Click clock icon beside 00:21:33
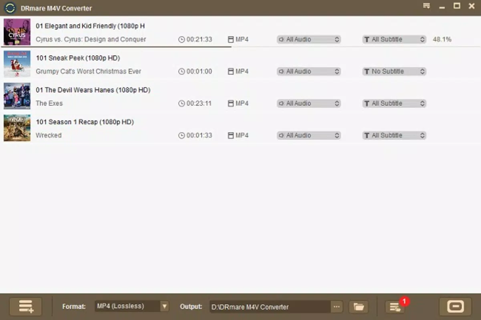The width and height of the screenshot is (481, 320). [182, 39]
